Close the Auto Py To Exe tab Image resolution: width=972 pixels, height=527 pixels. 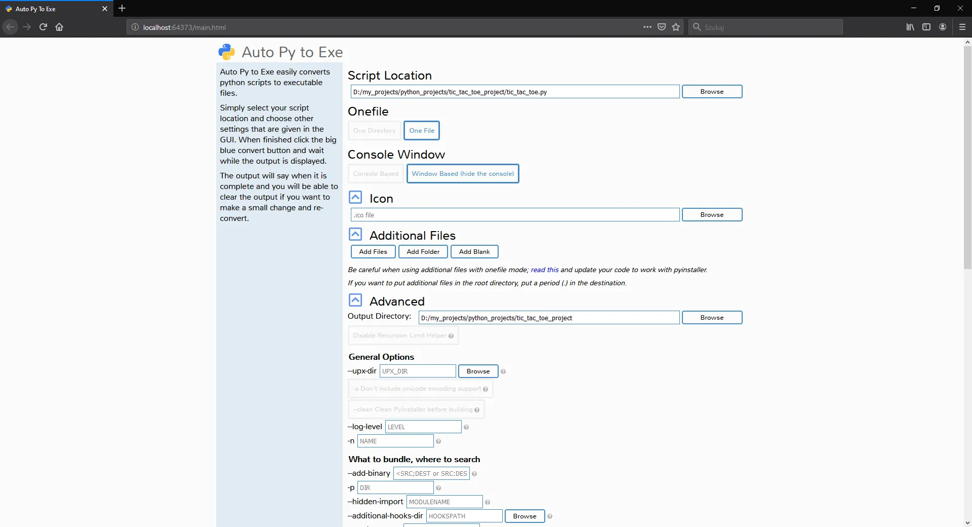coord(105,9)
